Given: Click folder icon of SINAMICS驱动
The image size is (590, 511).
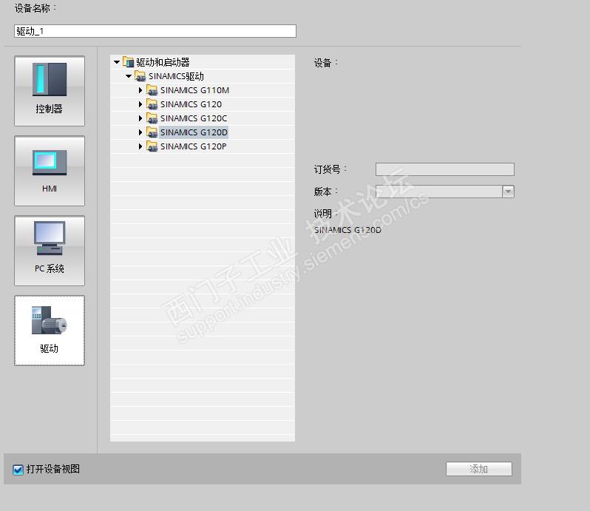Looking at the screenshot, I should pyautogui.click(x=140, y=76).
